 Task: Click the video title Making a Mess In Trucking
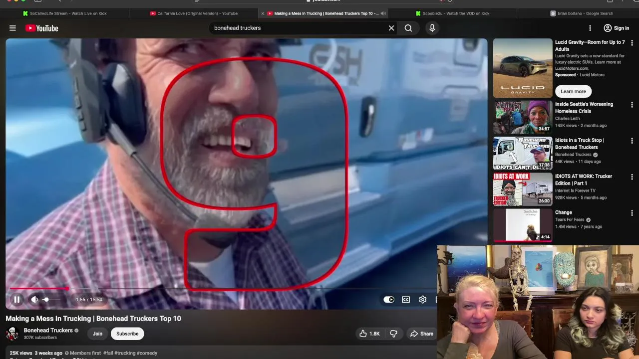tap(93, 319)
